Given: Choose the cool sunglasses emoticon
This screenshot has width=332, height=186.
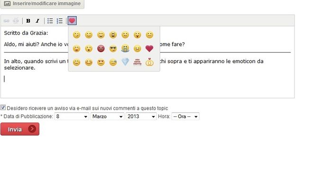Looking at the screenshot, I should (113, 49).
